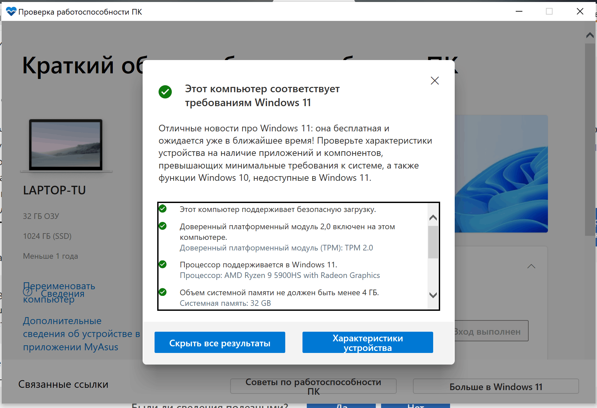The width and height of the screenshot is (597, 408).
Task: Collapse section with the chevron up arrow
Action: click(531, 266)
